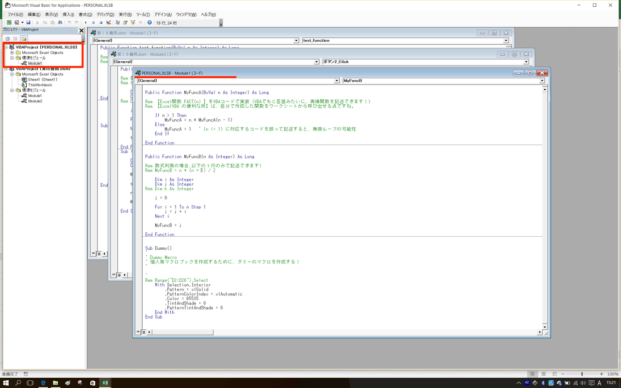Click the View Microsoft Excel icon in toolbar

(9, 22)
